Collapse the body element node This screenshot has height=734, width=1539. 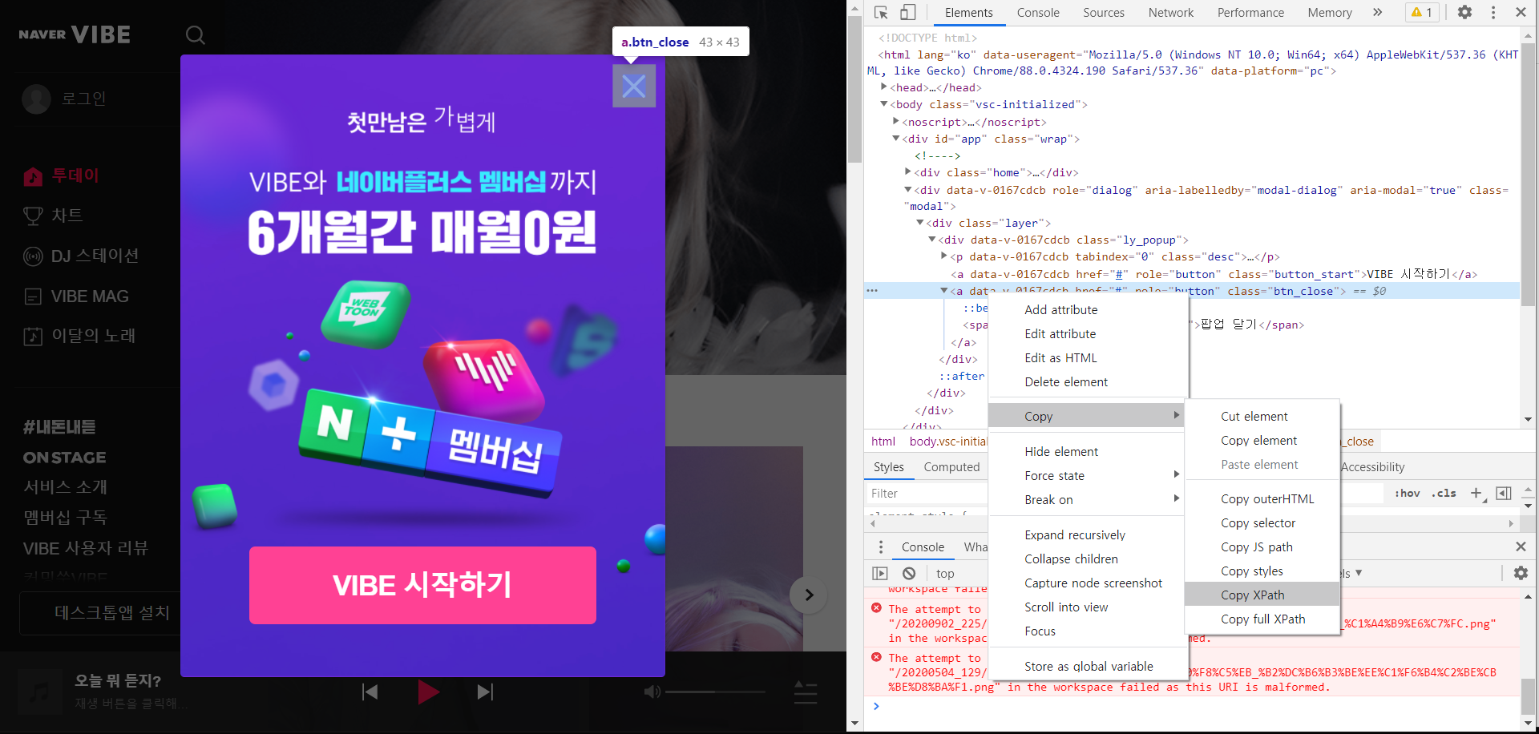[x=884, y=104]
